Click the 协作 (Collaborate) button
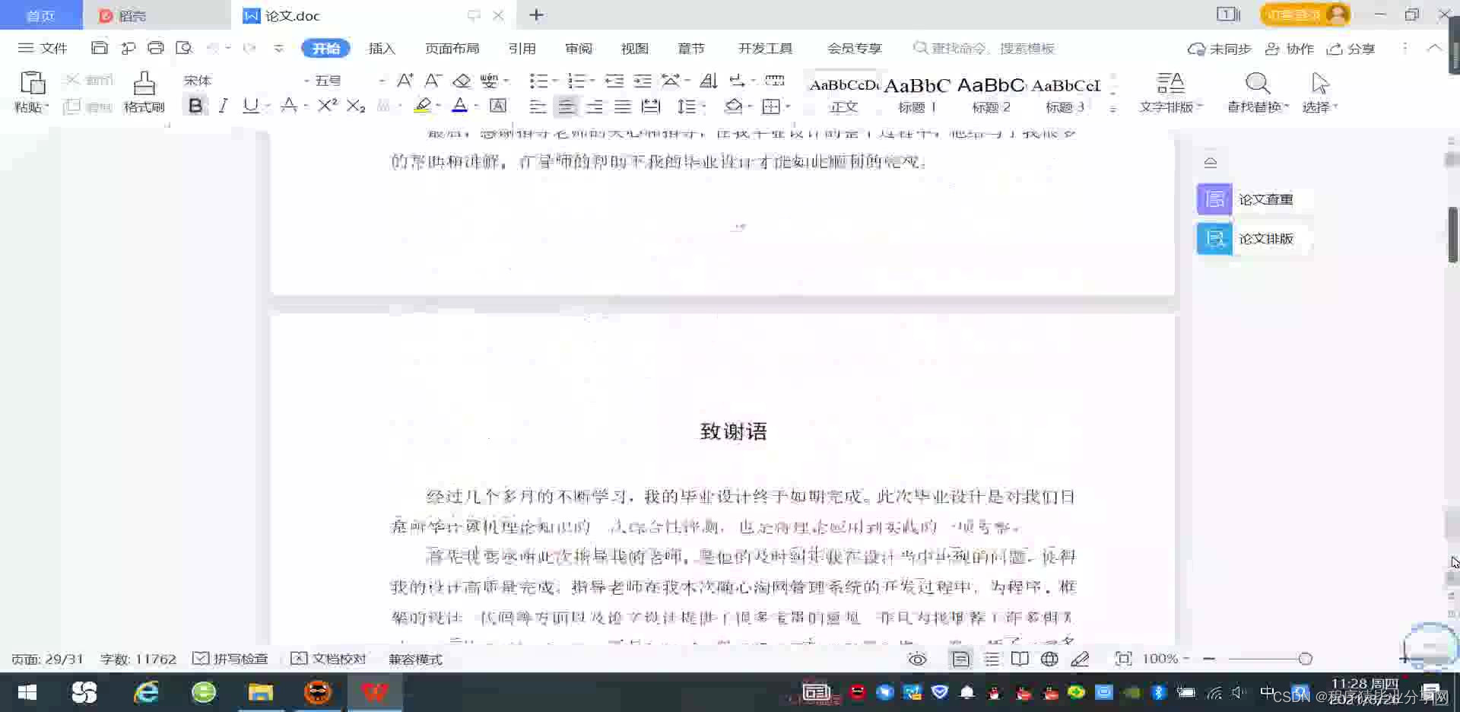 [1290, 49]
